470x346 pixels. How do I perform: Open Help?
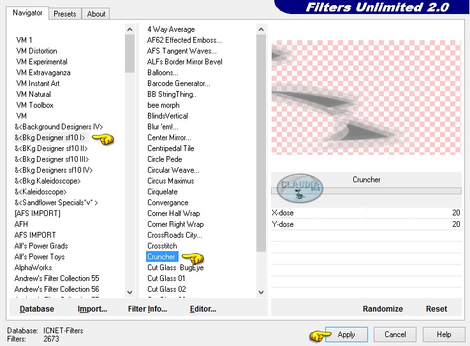[x=444, y=335]
